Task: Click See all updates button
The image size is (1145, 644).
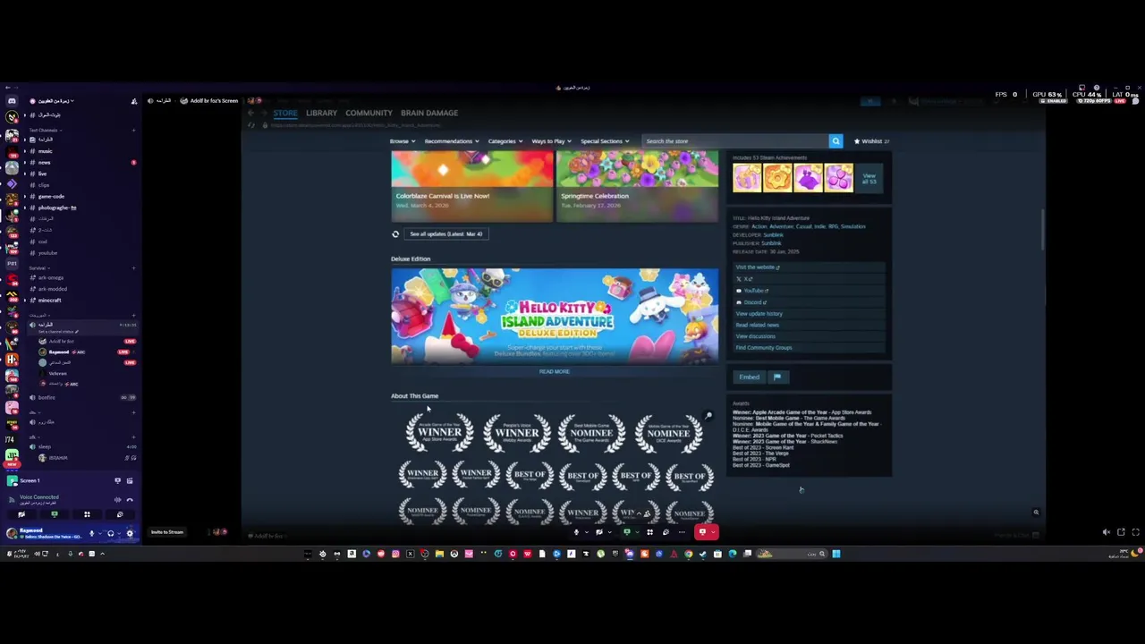Action: click(445, 234)
